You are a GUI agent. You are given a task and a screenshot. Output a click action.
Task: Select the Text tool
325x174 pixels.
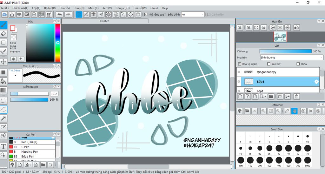point(3,146)
